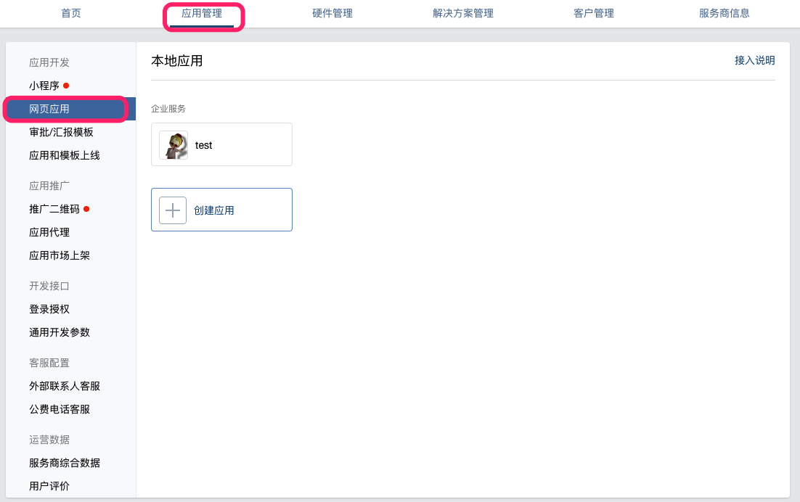The image size is (800, 502).
Task: Open the 客户管理 tab
Action: pyautogui.click(x=594, y=13)
